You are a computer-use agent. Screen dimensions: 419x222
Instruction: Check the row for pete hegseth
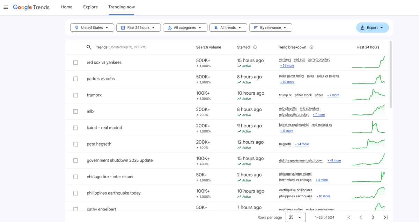75,144
